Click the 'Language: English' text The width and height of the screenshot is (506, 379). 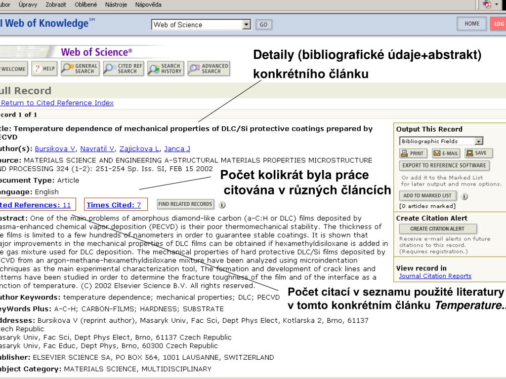(x=29, y=192)
